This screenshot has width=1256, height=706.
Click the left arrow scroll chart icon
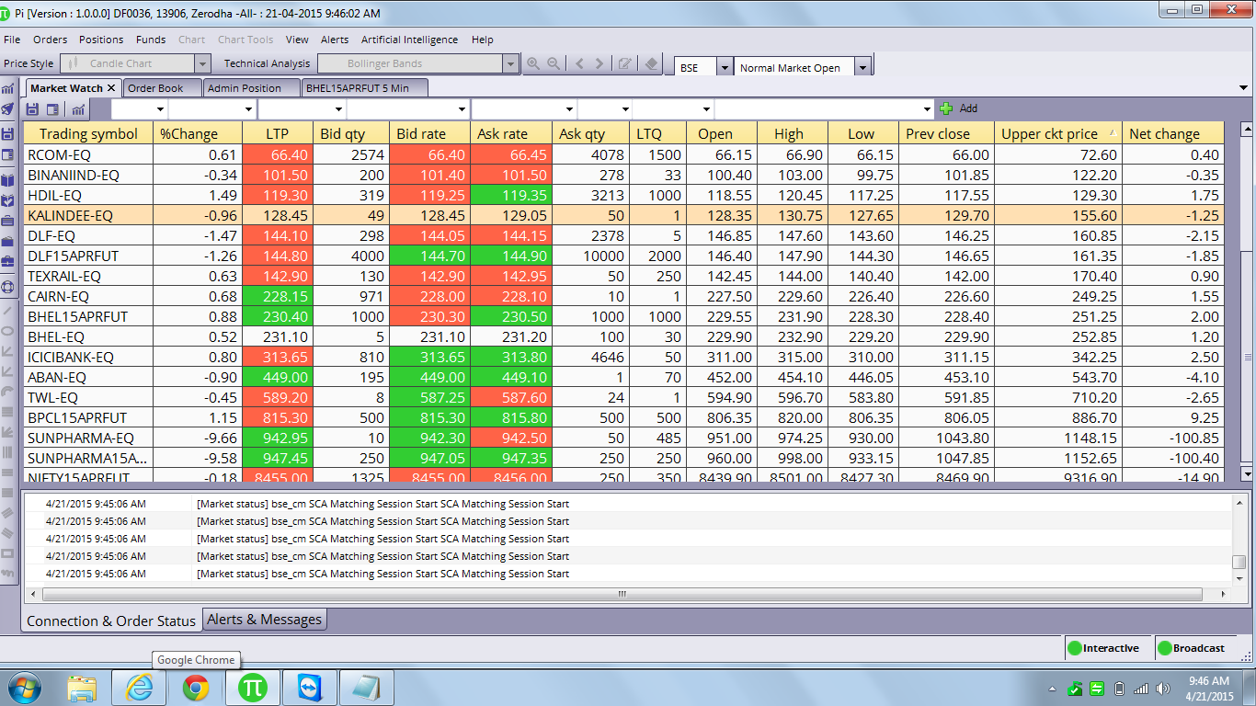(579, 63)
